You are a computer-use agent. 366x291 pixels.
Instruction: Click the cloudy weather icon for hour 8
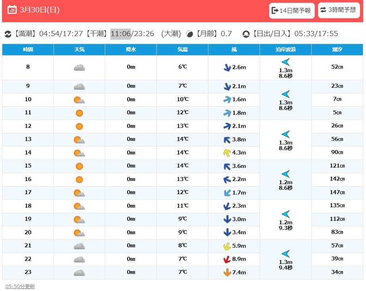[x=79, y=67]
